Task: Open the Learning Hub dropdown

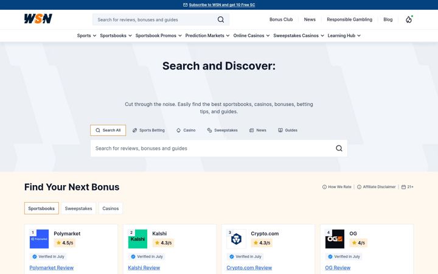Action: point(344,35)
